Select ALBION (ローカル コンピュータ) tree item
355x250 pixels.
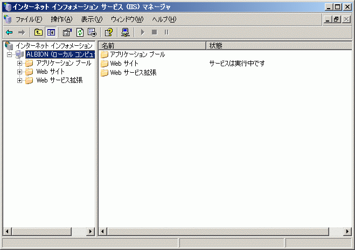60,54
